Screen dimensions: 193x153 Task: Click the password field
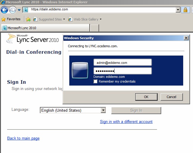coord(123,71)
